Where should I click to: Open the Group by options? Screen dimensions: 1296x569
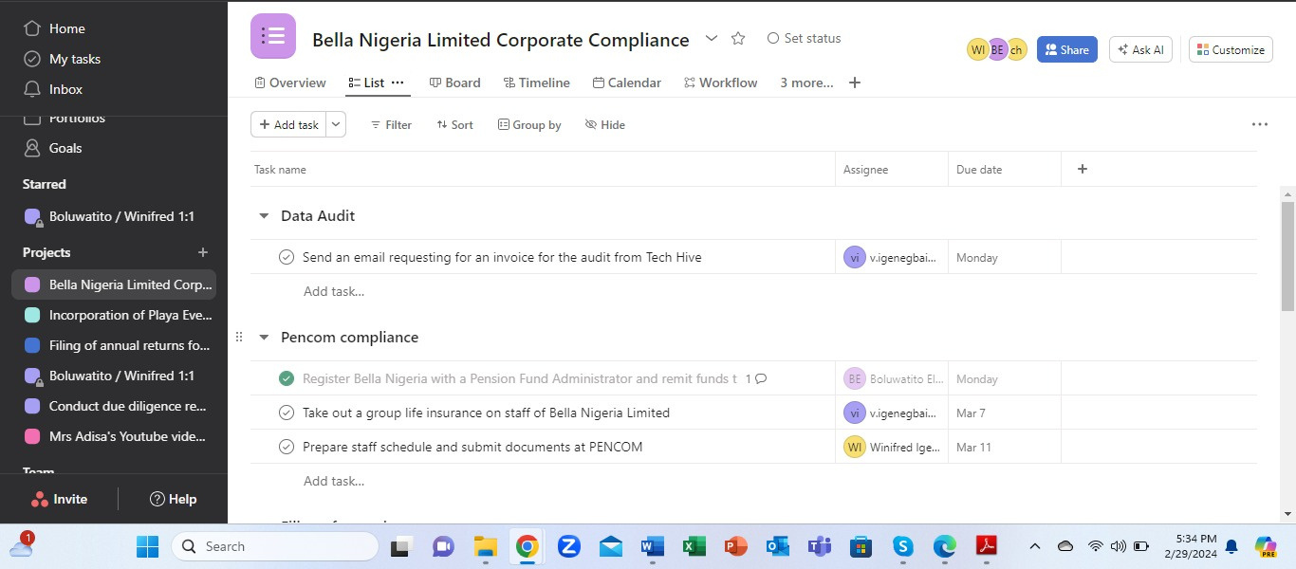529,124
